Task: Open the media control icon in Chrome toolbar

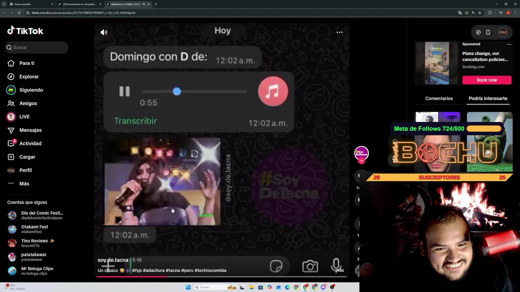Action: point(500,13)
